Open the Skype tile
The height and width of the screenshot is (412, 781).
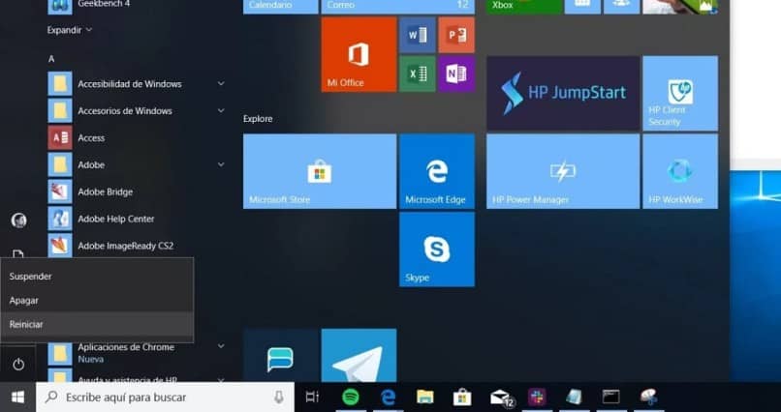437,249
